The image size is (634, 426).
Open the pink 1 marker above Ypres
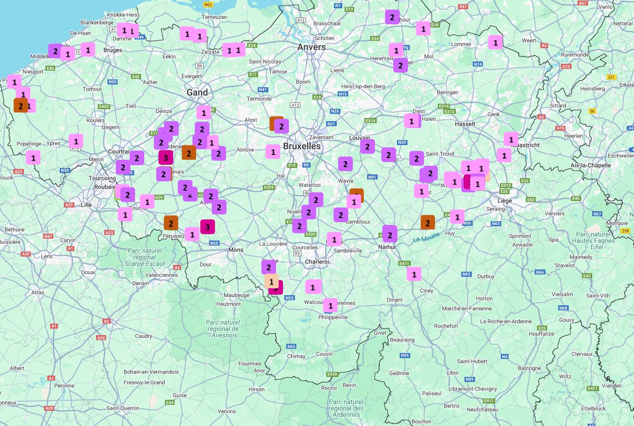coord(76,141)
